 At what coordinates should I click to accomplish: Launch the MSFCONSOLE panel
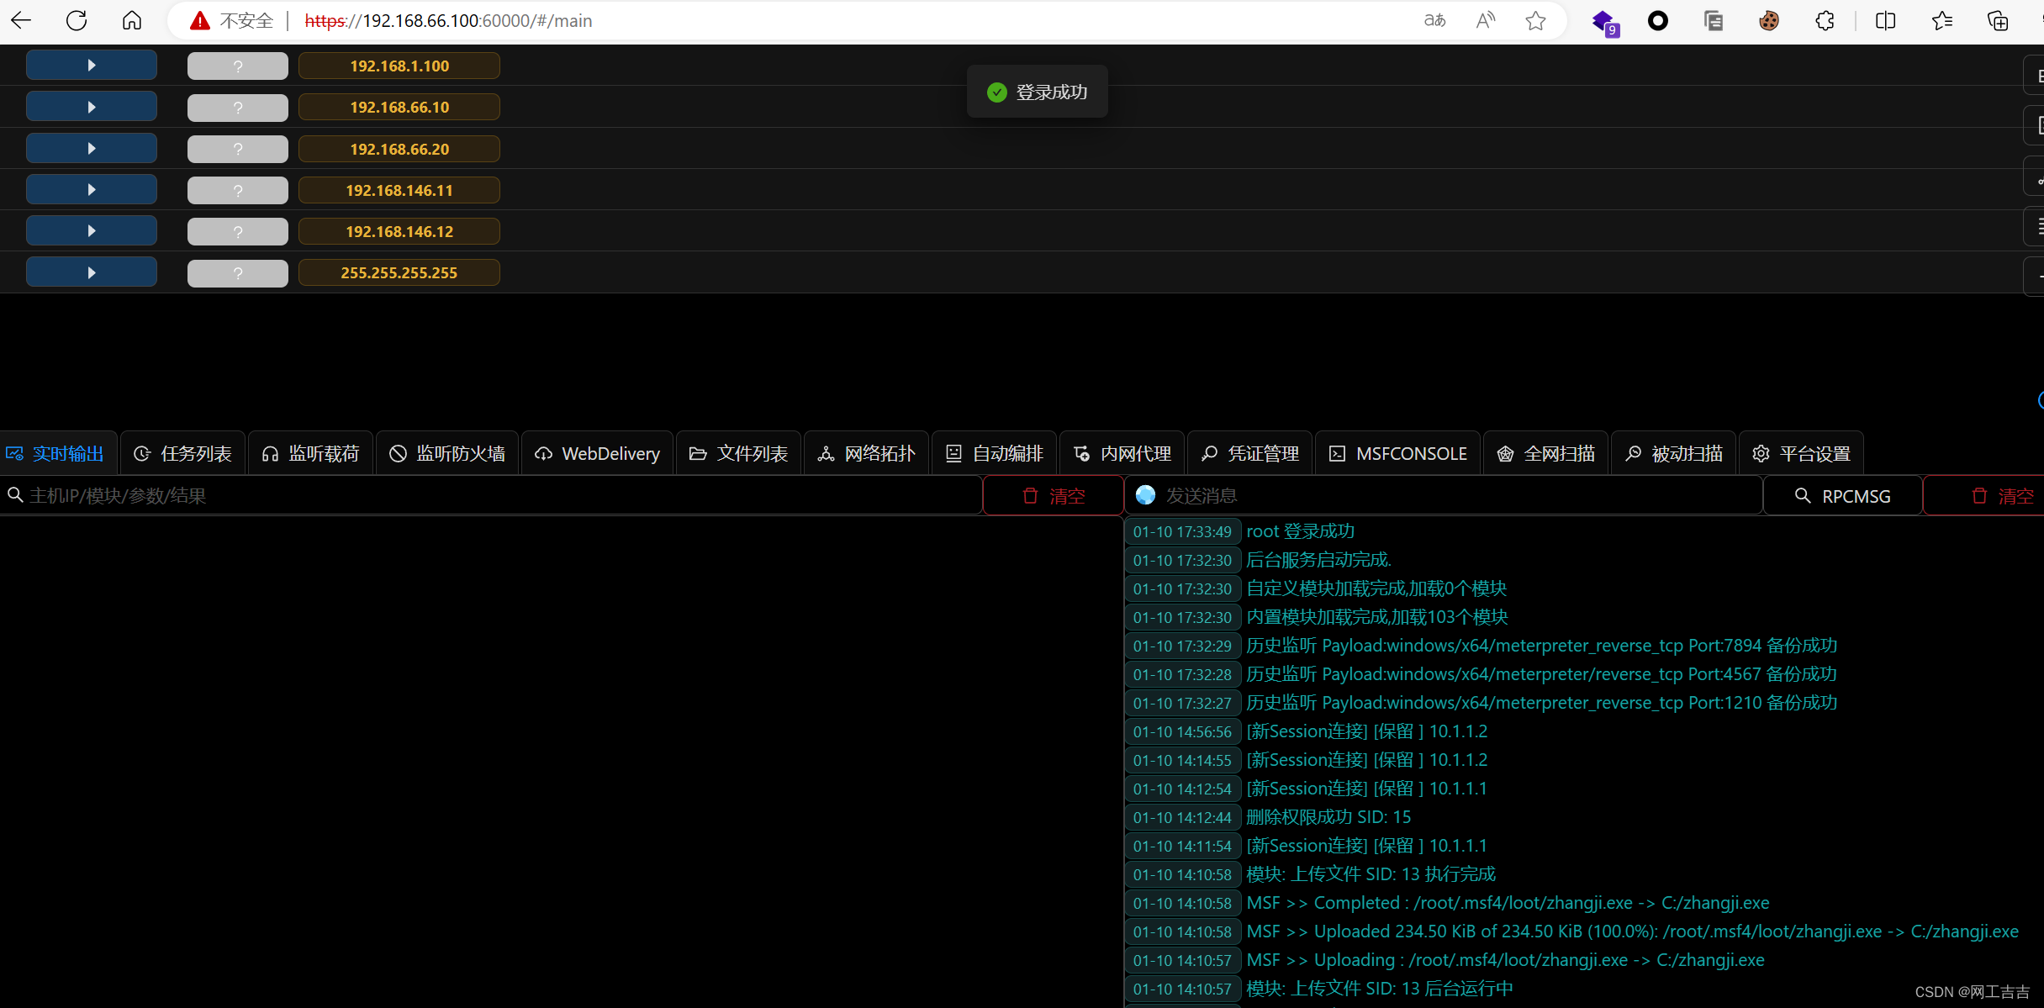click(1397, 452)
